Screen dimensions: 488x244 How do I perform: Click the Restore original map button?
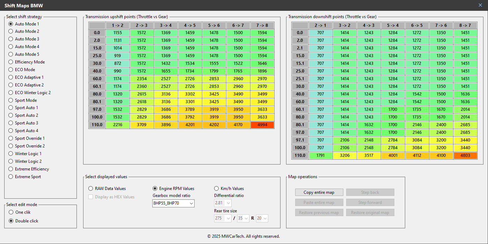(x=370, y=212)
